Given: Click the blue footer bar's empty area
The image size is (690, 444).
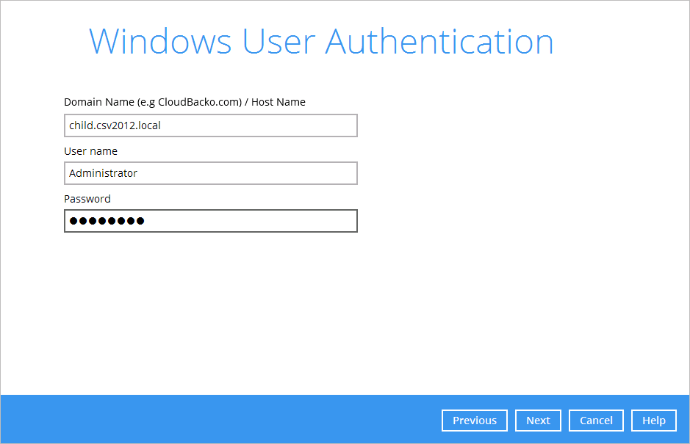Looking at the screenshot, I should 220,419.
